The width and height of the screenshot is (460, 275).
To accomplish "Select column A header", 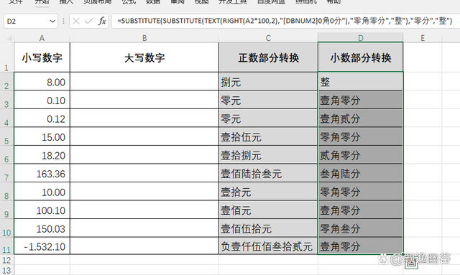I will (x=42, y=38).
